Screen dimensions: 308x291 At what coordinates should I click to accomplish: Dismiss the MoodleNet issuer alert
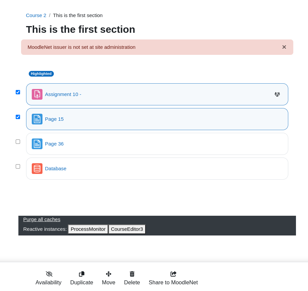click(284, 47)
